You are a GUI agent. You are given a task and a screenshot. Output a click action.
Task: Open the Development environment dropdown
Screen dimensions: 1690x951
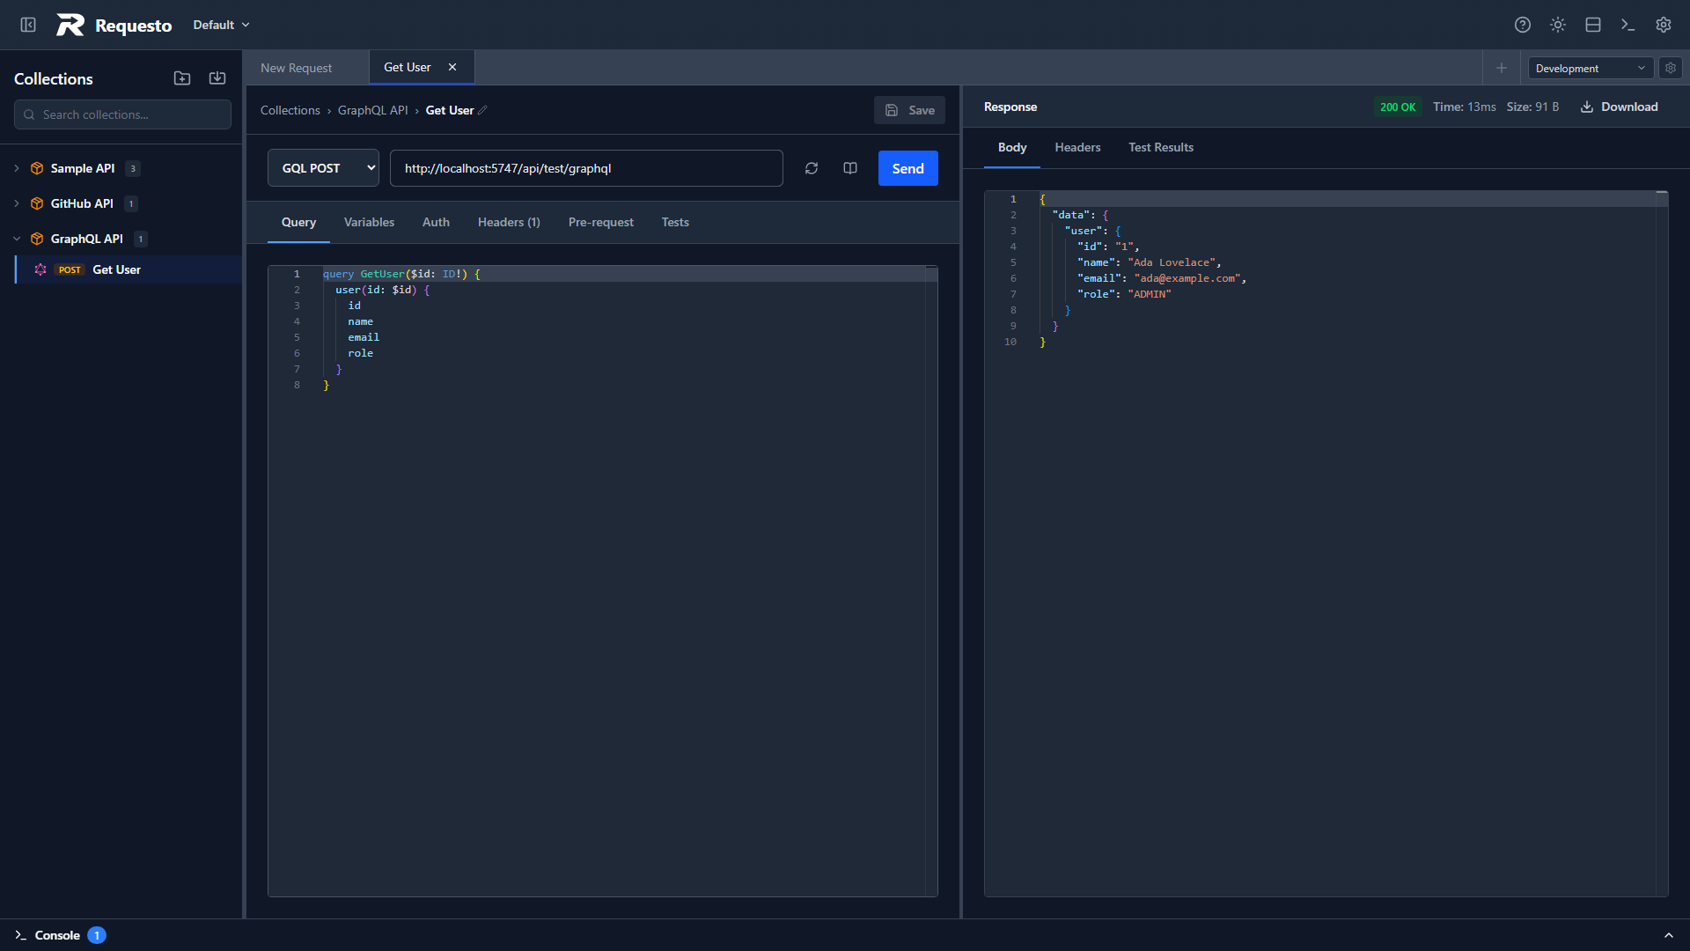point(1591,68)
